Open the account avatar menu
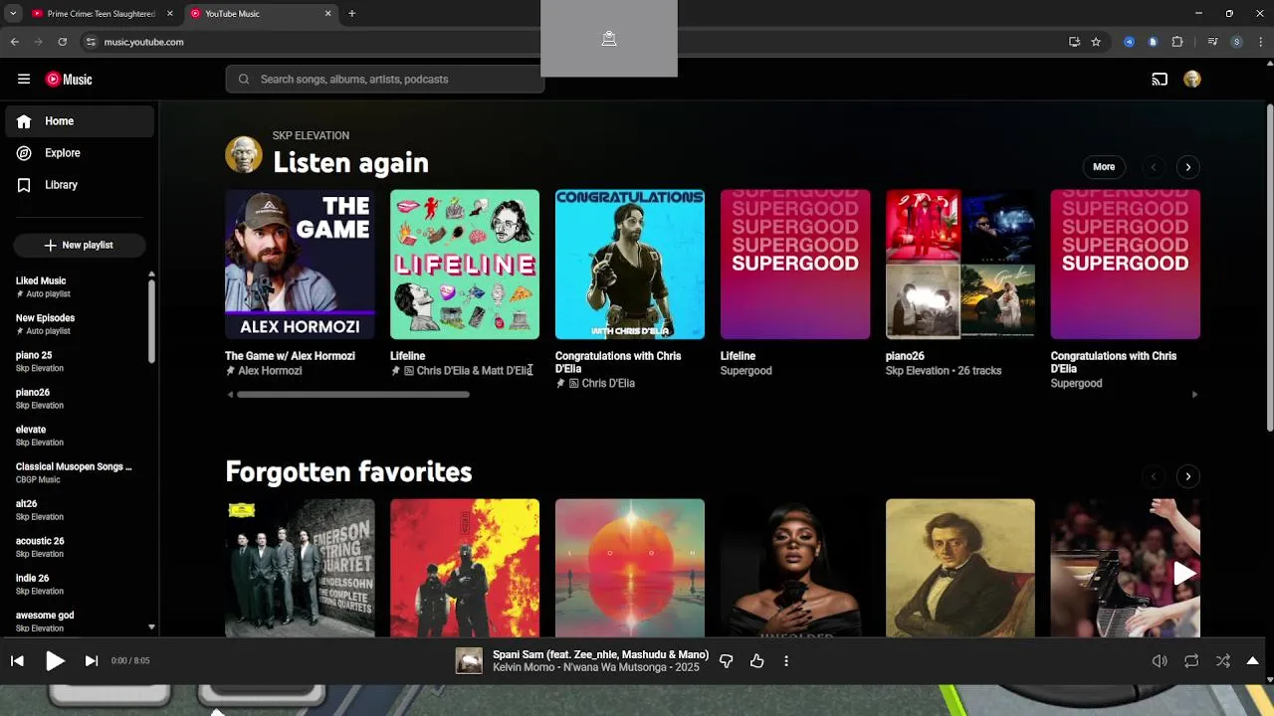Image resolution: width=1274 pixels, height=716 pixels. [x=1192, y=80]
